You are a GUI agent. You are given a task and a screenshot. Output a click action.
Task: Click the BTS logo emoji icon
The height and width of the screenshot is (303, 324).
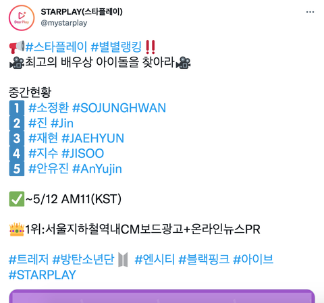123,260
